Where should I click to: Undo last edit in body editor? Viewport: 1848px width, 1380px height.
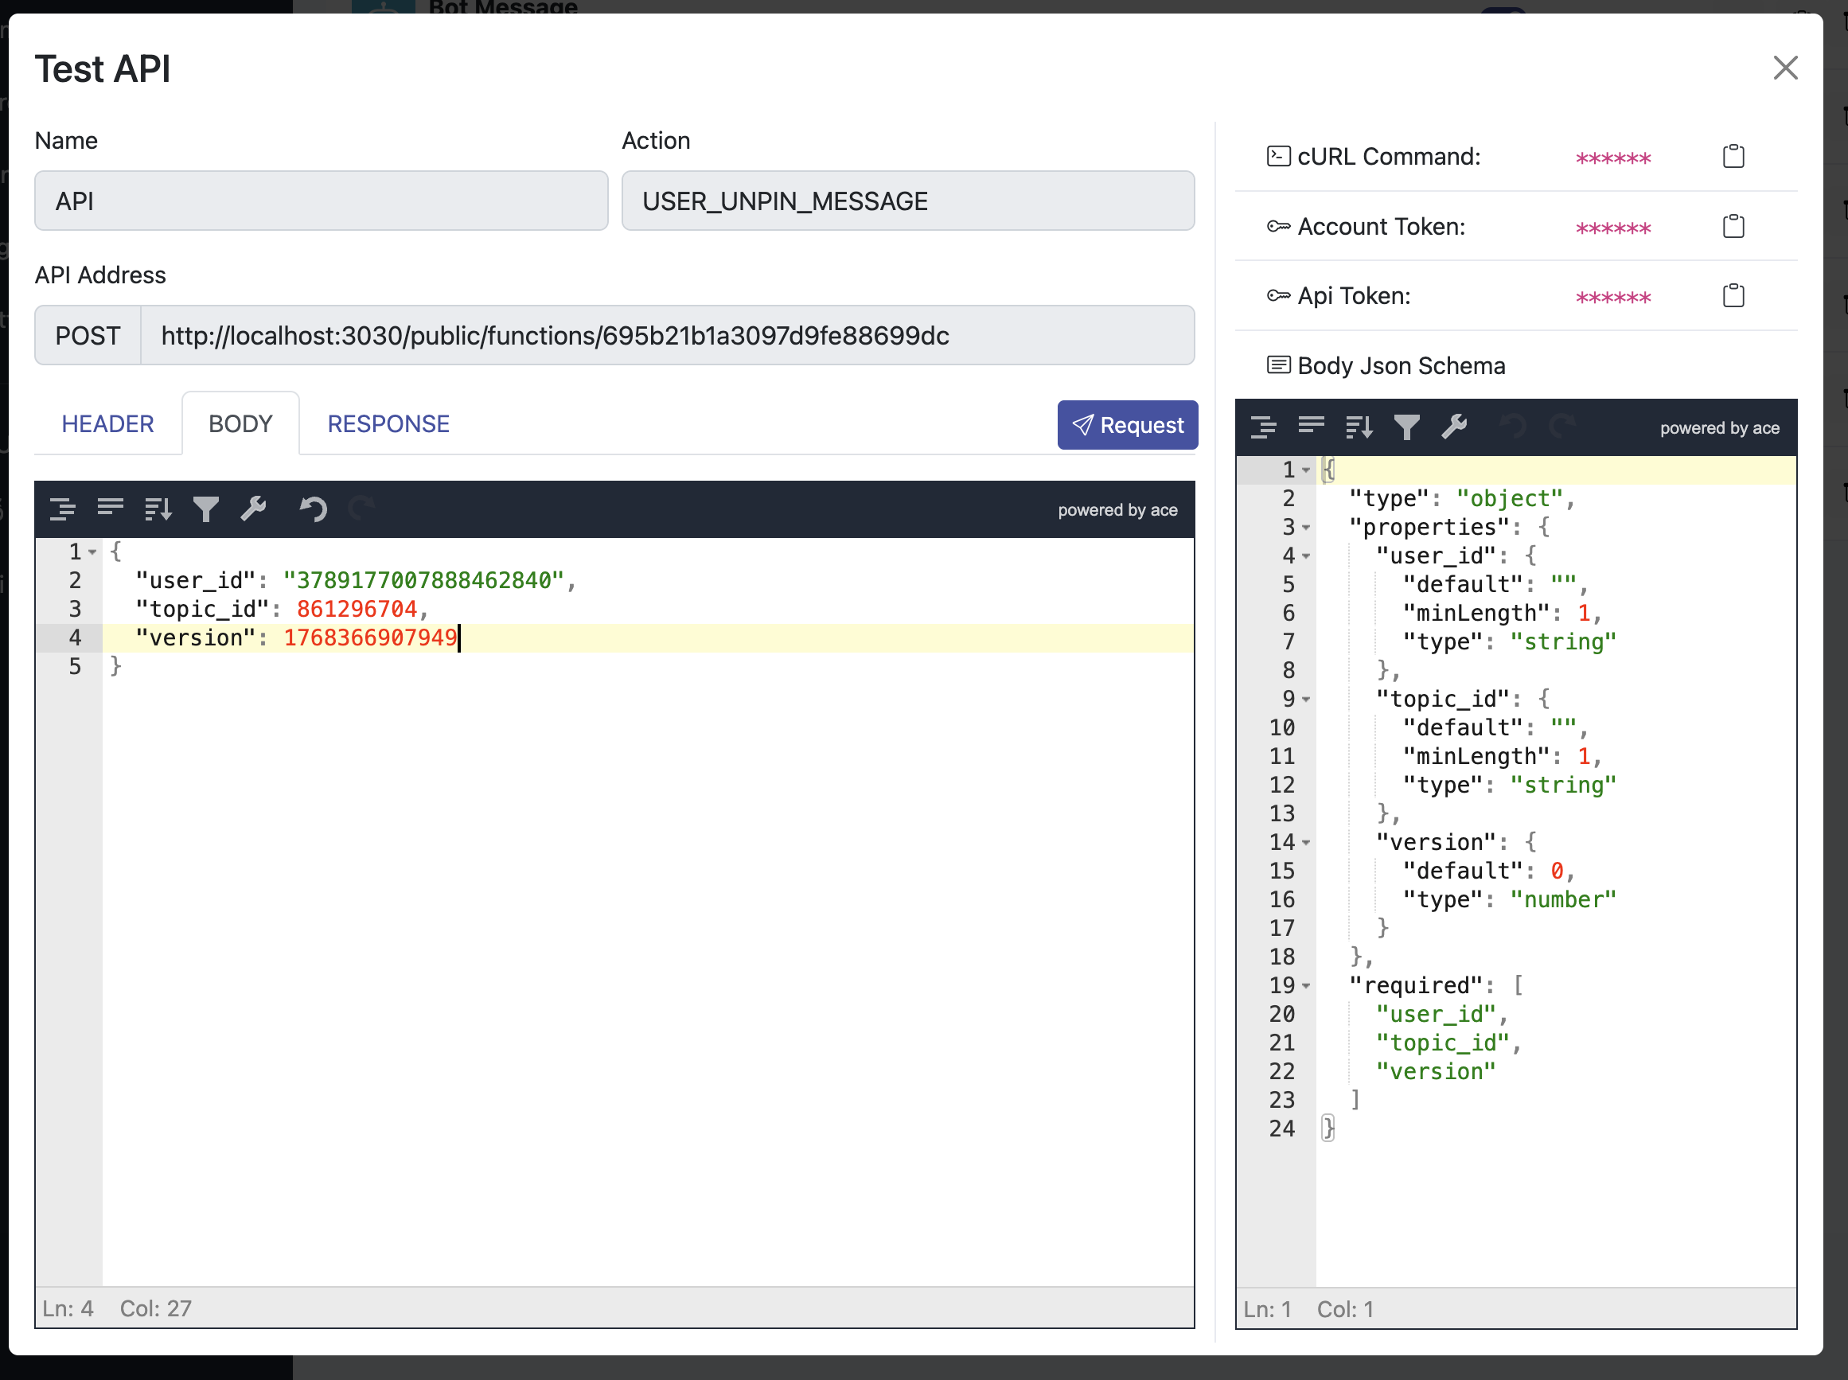tap(314, 509)
